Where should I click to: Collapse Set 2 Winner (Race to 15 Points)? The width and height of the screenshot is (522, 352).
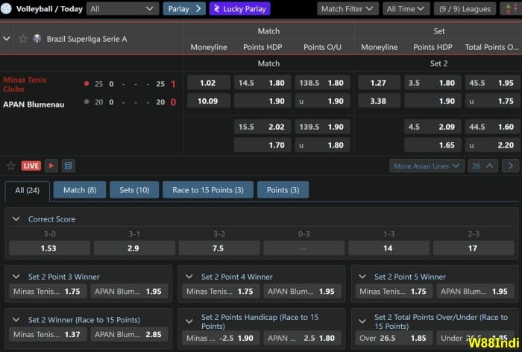pos(16,320)
